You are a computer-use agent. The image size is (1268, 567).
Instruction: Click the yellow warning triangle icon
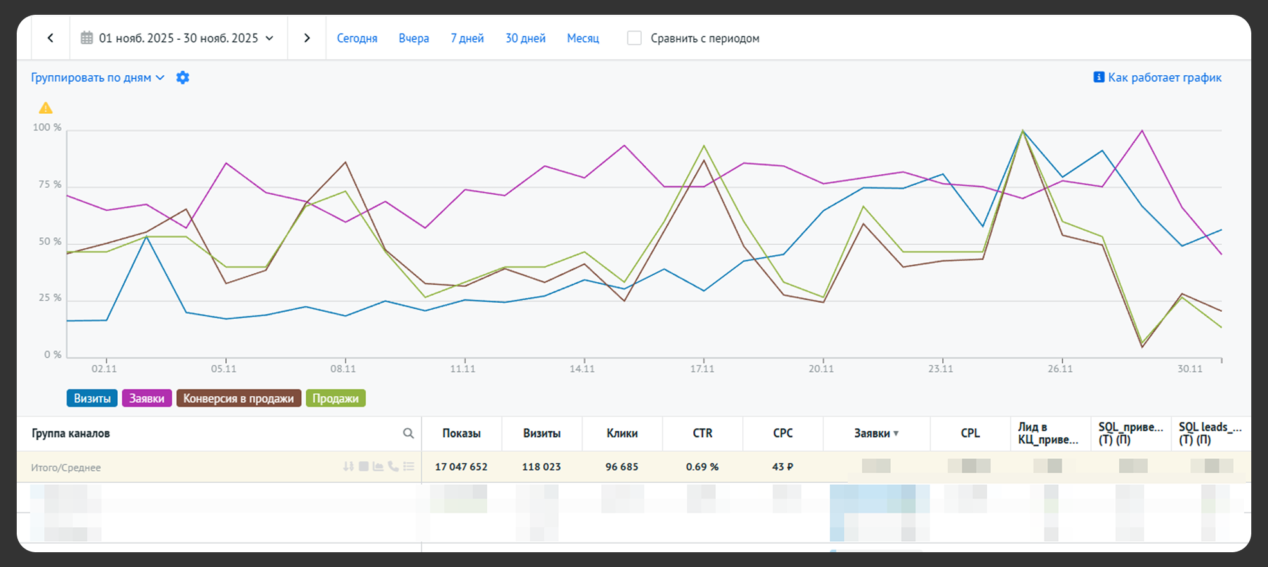(46, 108)
